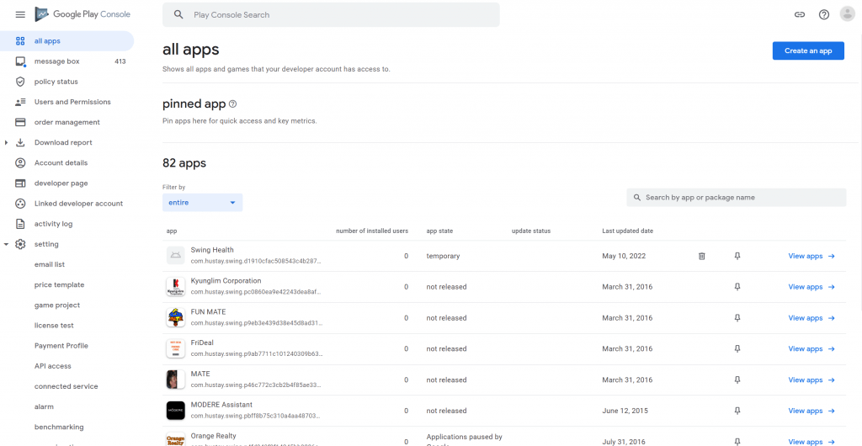The width and height of the screenshot is (862, 446).
Task: Select all apps in sidebar
Action: tap(67, 41)
